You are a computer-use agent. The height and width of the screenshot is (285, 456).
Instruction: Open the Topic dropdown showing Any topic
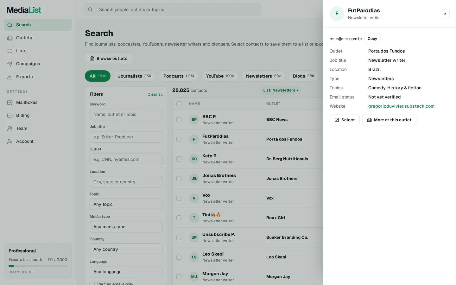(x=126, y=204)
